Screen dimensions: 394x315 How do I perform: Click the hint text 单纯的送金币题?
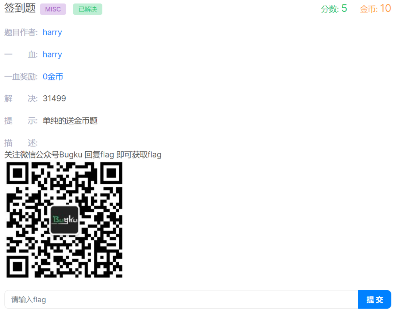(70, 120)
